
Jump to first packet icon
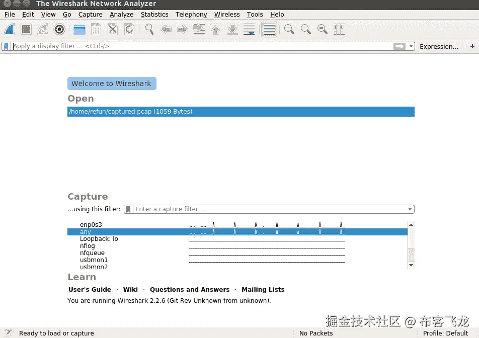point(216,29)
